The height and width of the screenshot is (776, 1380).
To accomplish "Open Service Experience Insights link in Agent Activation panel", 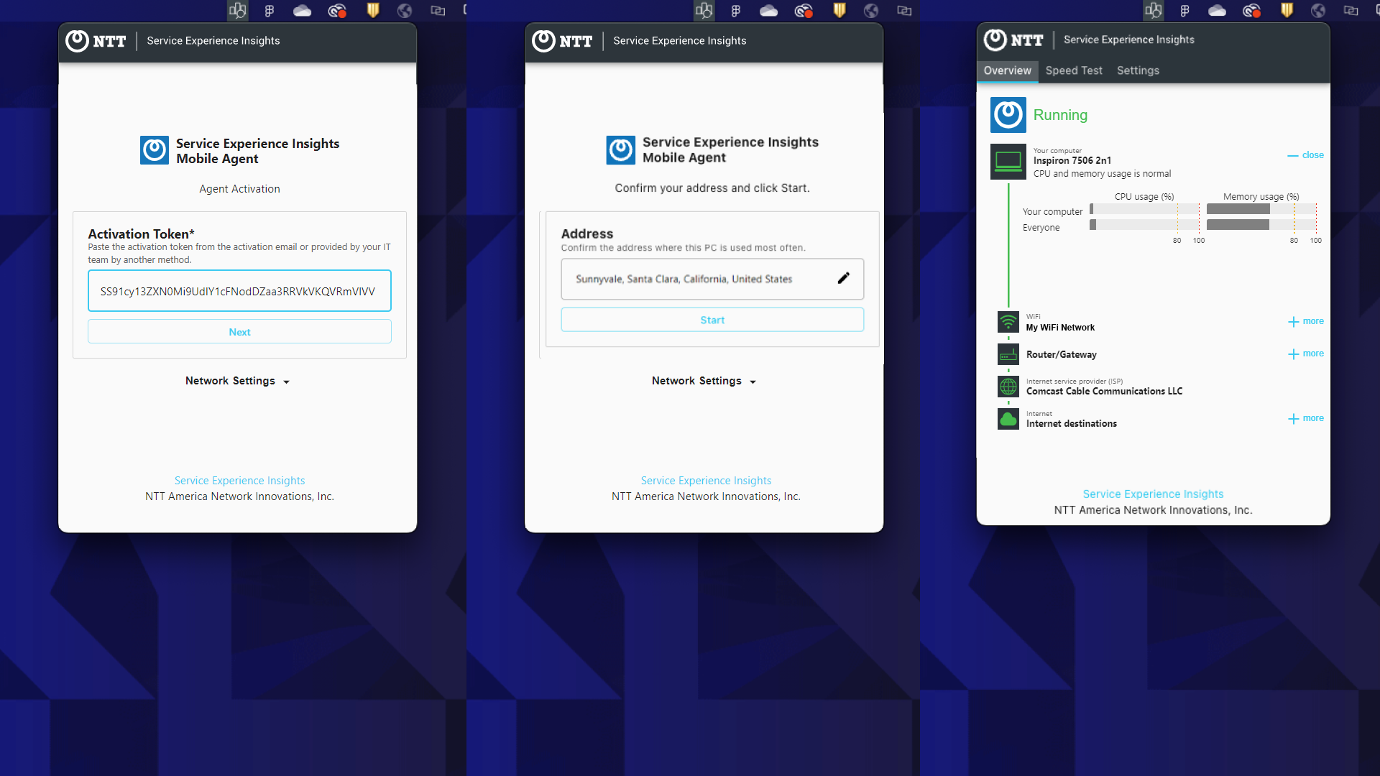I will point(239,481).
